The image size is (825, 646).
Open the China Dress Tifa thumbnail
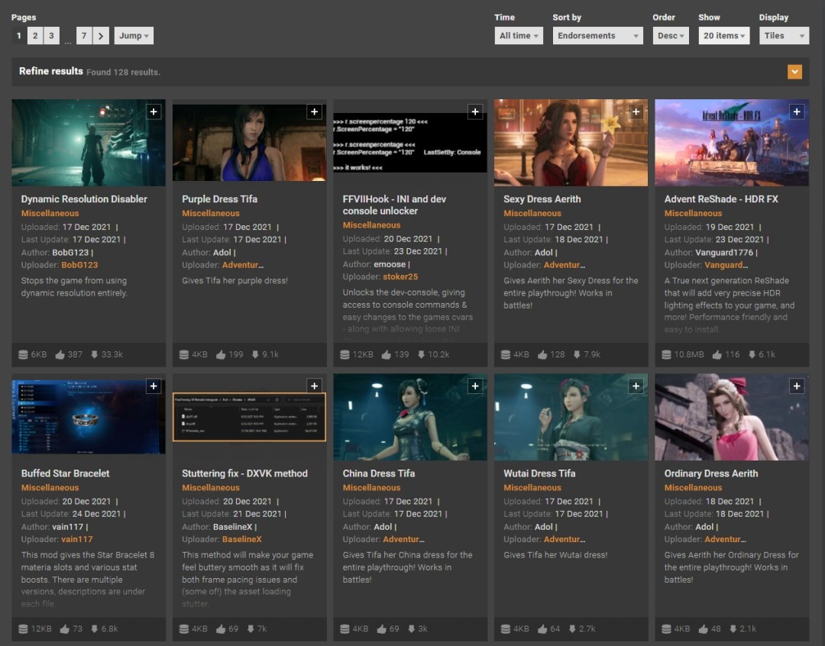(410, 417)
